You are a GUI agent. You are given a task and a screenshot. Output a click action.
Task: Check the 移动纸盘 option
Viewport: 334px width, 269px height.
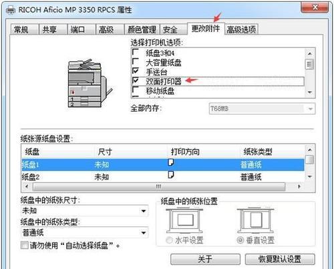point(136,90)
